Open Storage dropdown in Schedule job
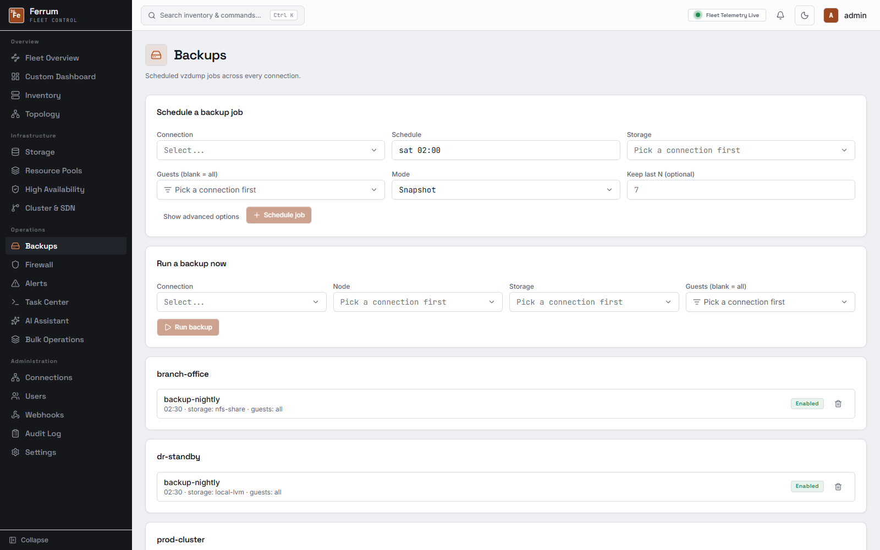The height and width of the screenshot is (550, 880). click(741, 150)
